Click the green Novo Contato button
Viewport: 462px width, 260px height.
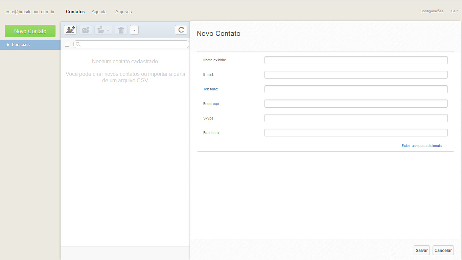point(30,31)
